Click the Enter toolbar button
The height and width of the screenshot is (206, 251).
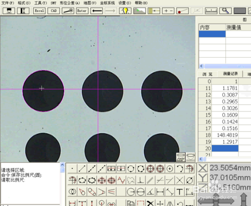[82, 11]
